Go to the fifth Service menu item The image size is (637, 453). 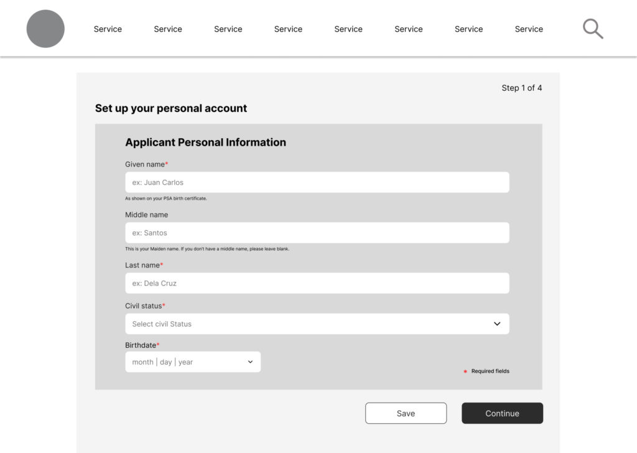348,29
